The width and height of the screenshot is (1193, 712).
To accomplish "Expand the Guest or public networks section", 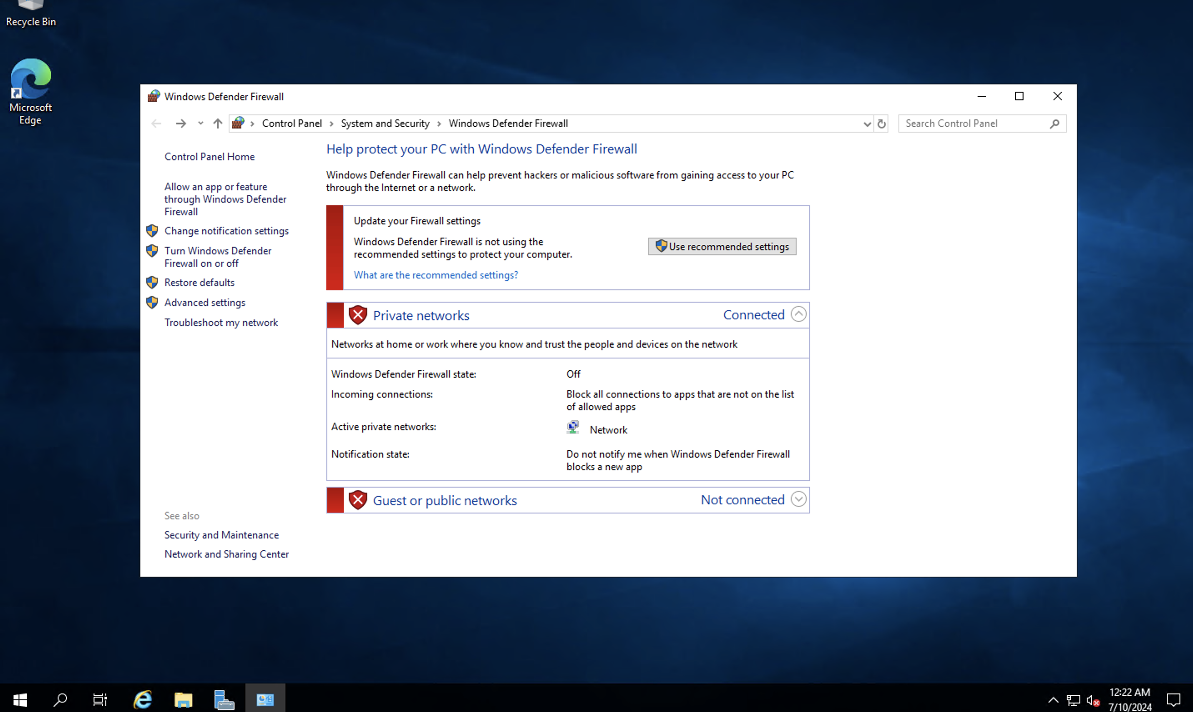I will (798, 499).
